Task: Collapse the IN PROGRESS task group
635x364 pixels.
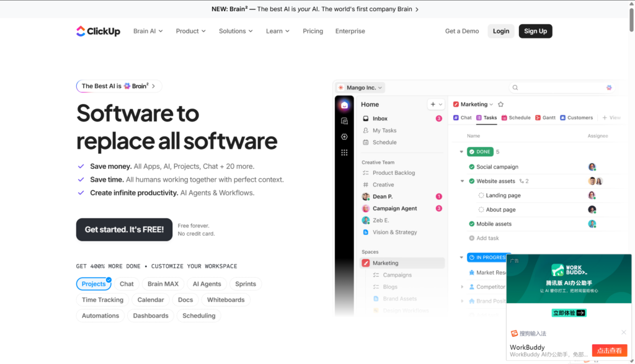Action: pyautogui.click(x=461, y=257)
